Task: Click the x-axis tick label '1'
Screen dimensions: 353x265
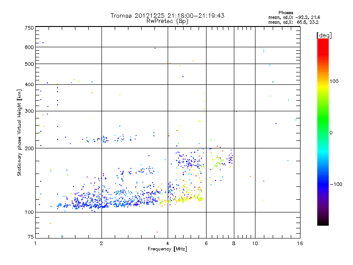Action: (x=35, y=243)
